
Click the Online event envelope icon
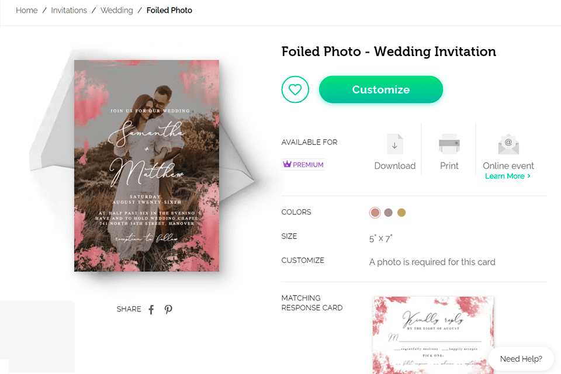508,144
